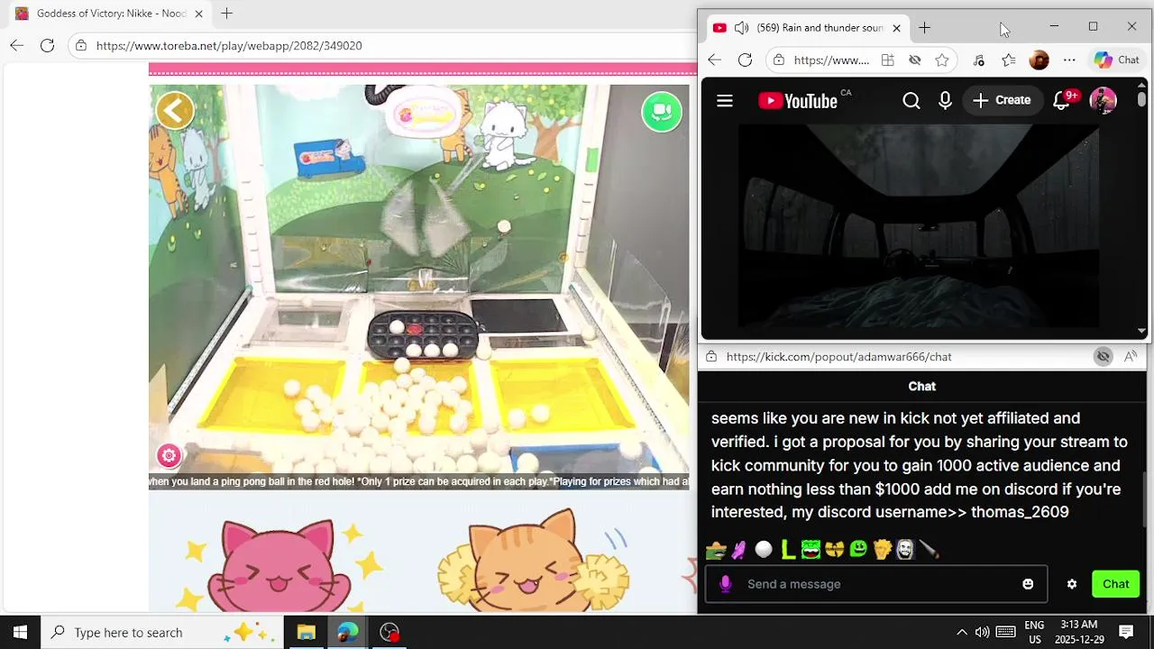View site information lock icon in Edge
Screen dimensions: 1154x649
pos(778,60)
